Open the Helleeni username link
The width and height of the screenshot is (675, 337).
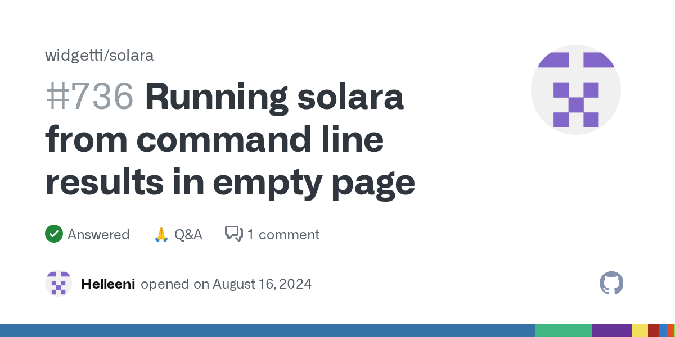(108, 284)
